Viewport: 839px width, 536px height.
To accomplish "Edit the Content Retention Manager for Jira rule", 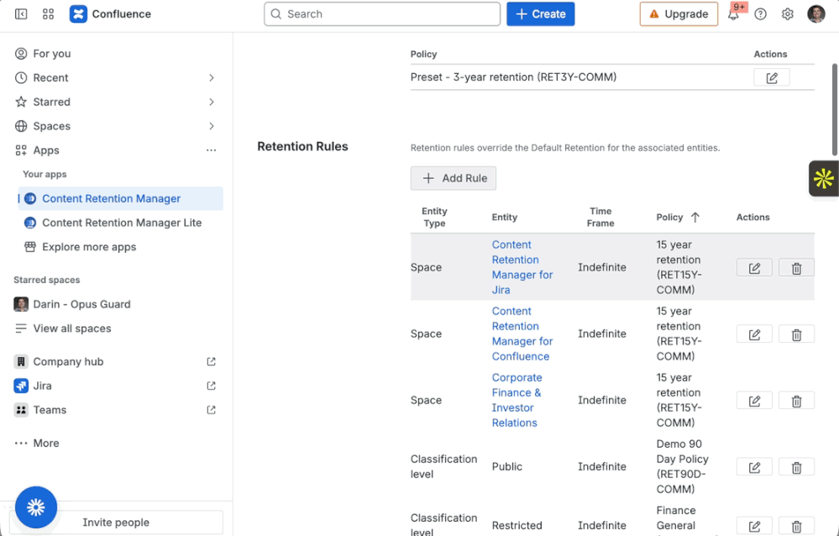I will click(754, 268).
